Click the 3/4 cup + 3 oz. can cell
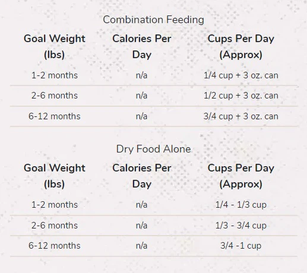 point(241,116)
